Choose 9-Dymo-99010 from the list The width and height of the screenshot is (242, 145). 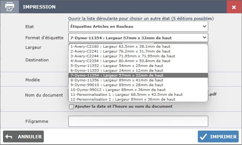tap(138, 85)
